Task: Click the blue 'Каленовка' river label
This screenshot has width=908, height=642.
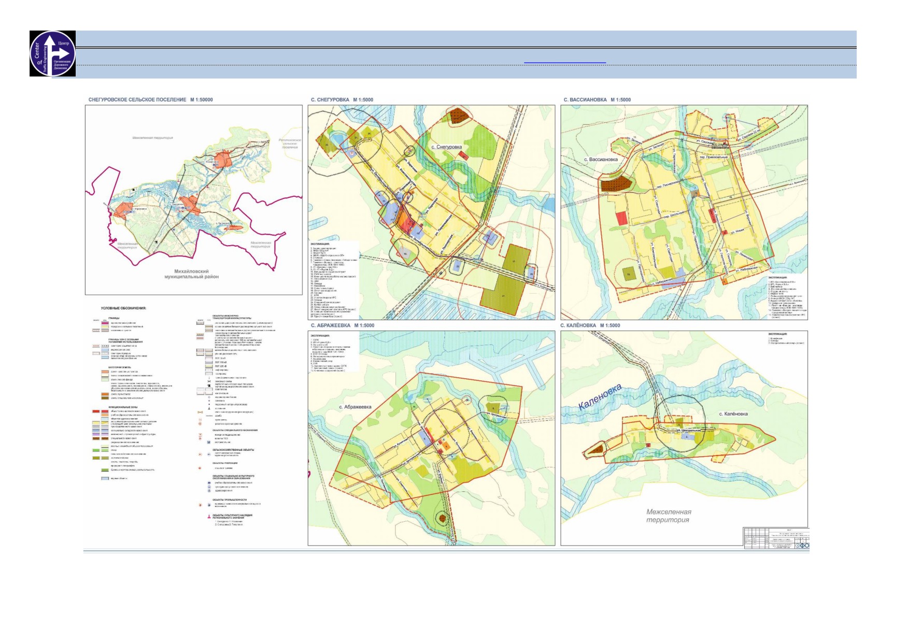Action: coord(600,396)
